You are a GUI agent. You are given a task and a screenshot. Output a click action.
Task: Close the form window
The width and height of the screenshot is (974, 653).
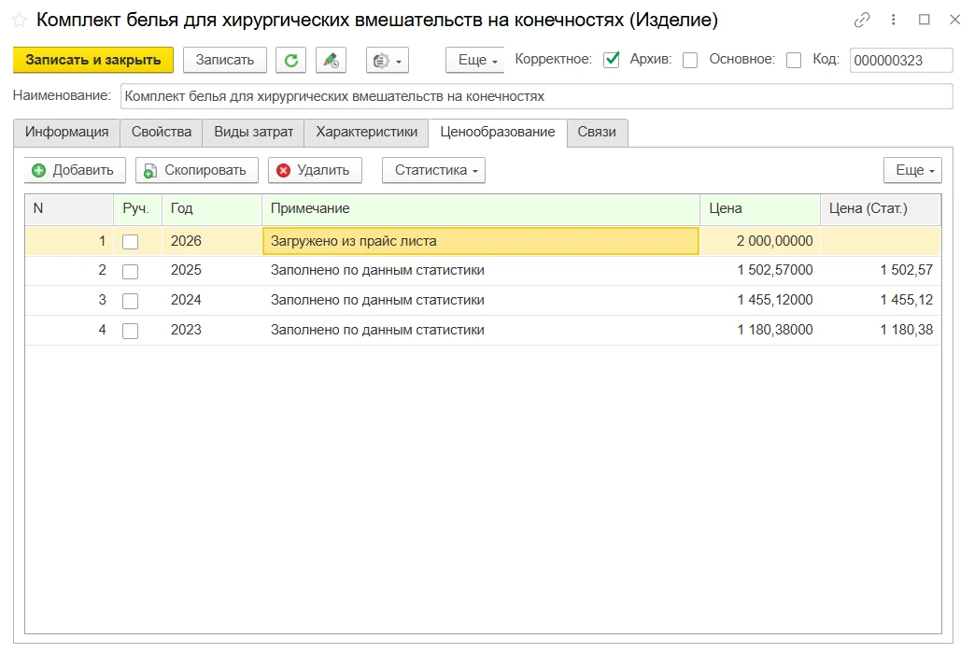pos(955,20)
